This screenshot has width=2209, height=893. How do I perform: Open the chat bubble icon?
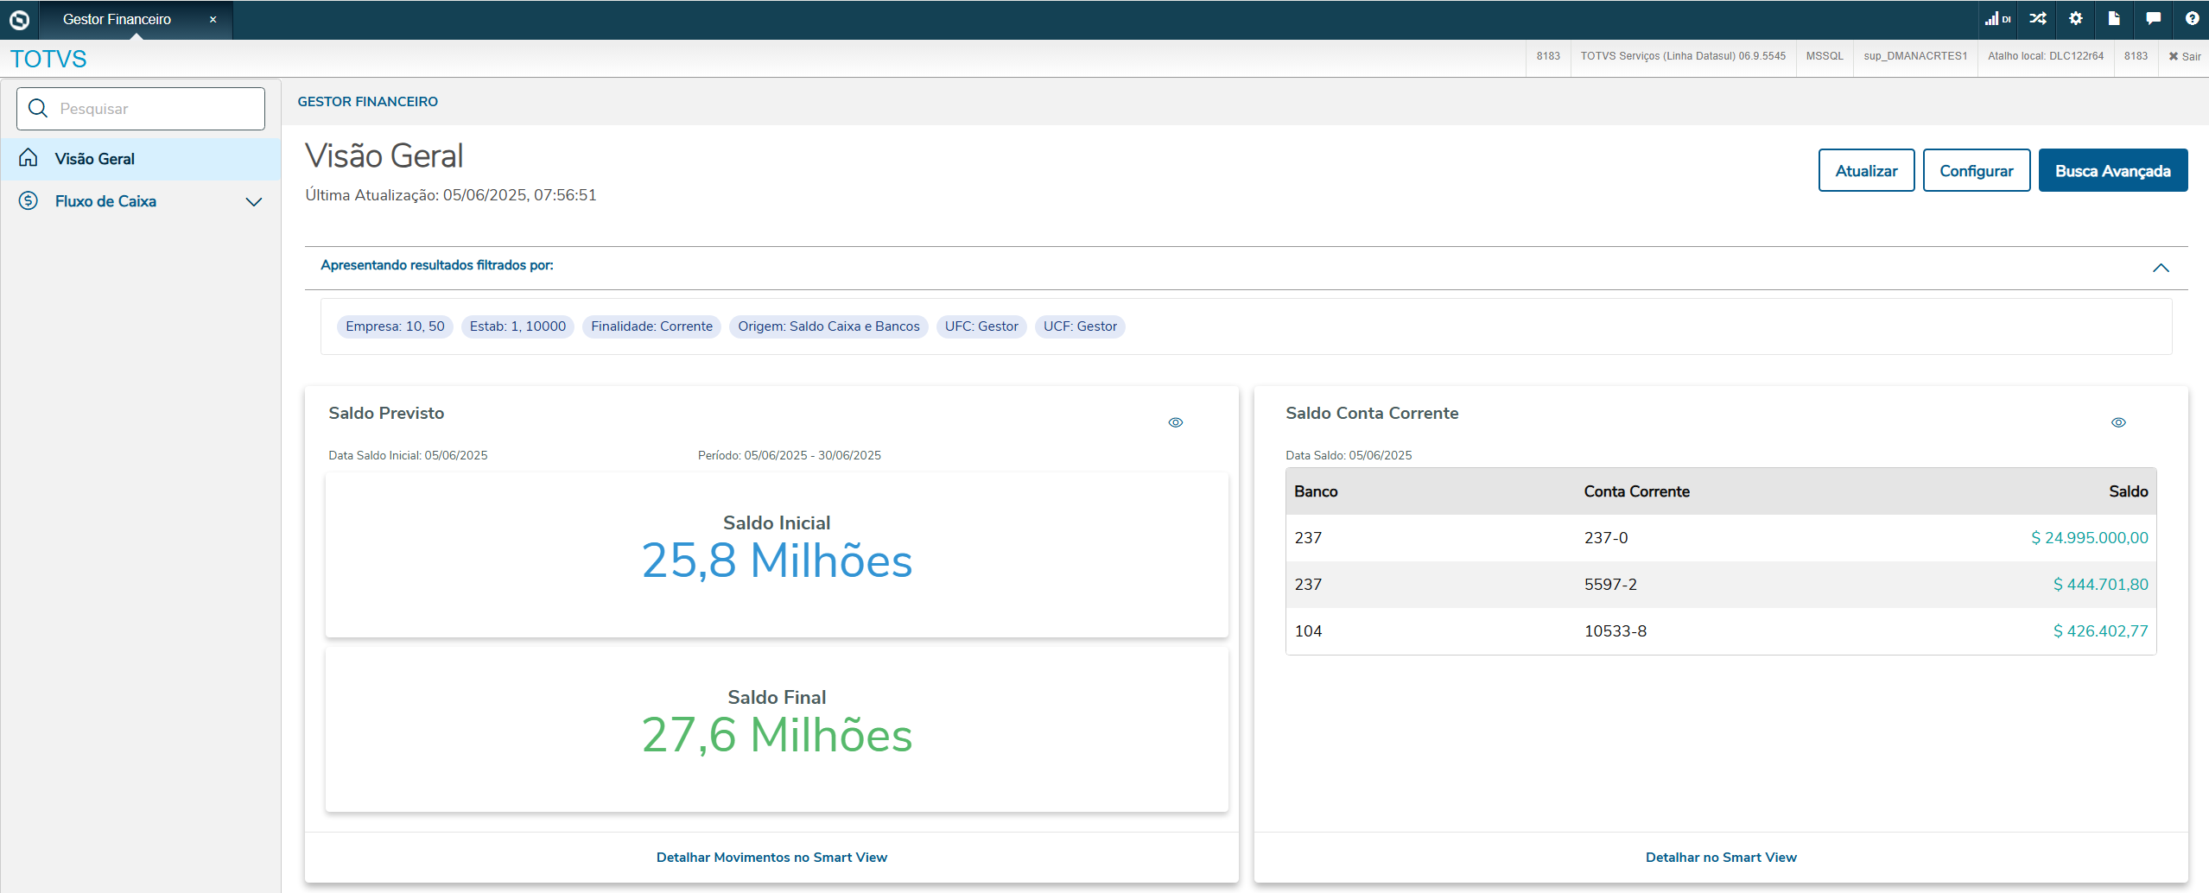click(2153, 18)
